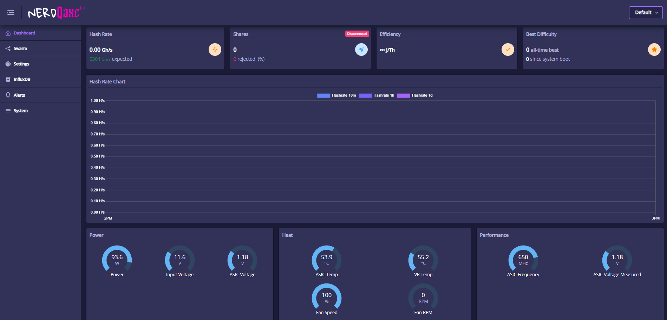
Task: Select System in the sidebar
Action: (x=20, y=111)
